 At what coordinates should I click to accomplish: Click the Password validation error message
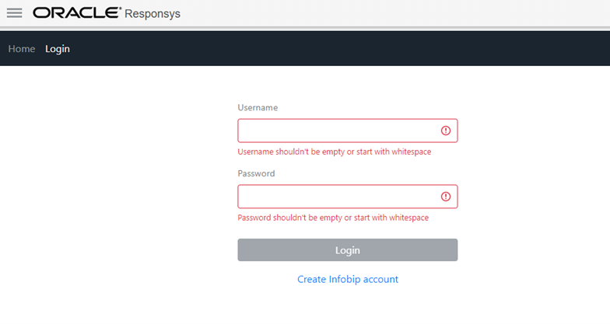[333, 218]
